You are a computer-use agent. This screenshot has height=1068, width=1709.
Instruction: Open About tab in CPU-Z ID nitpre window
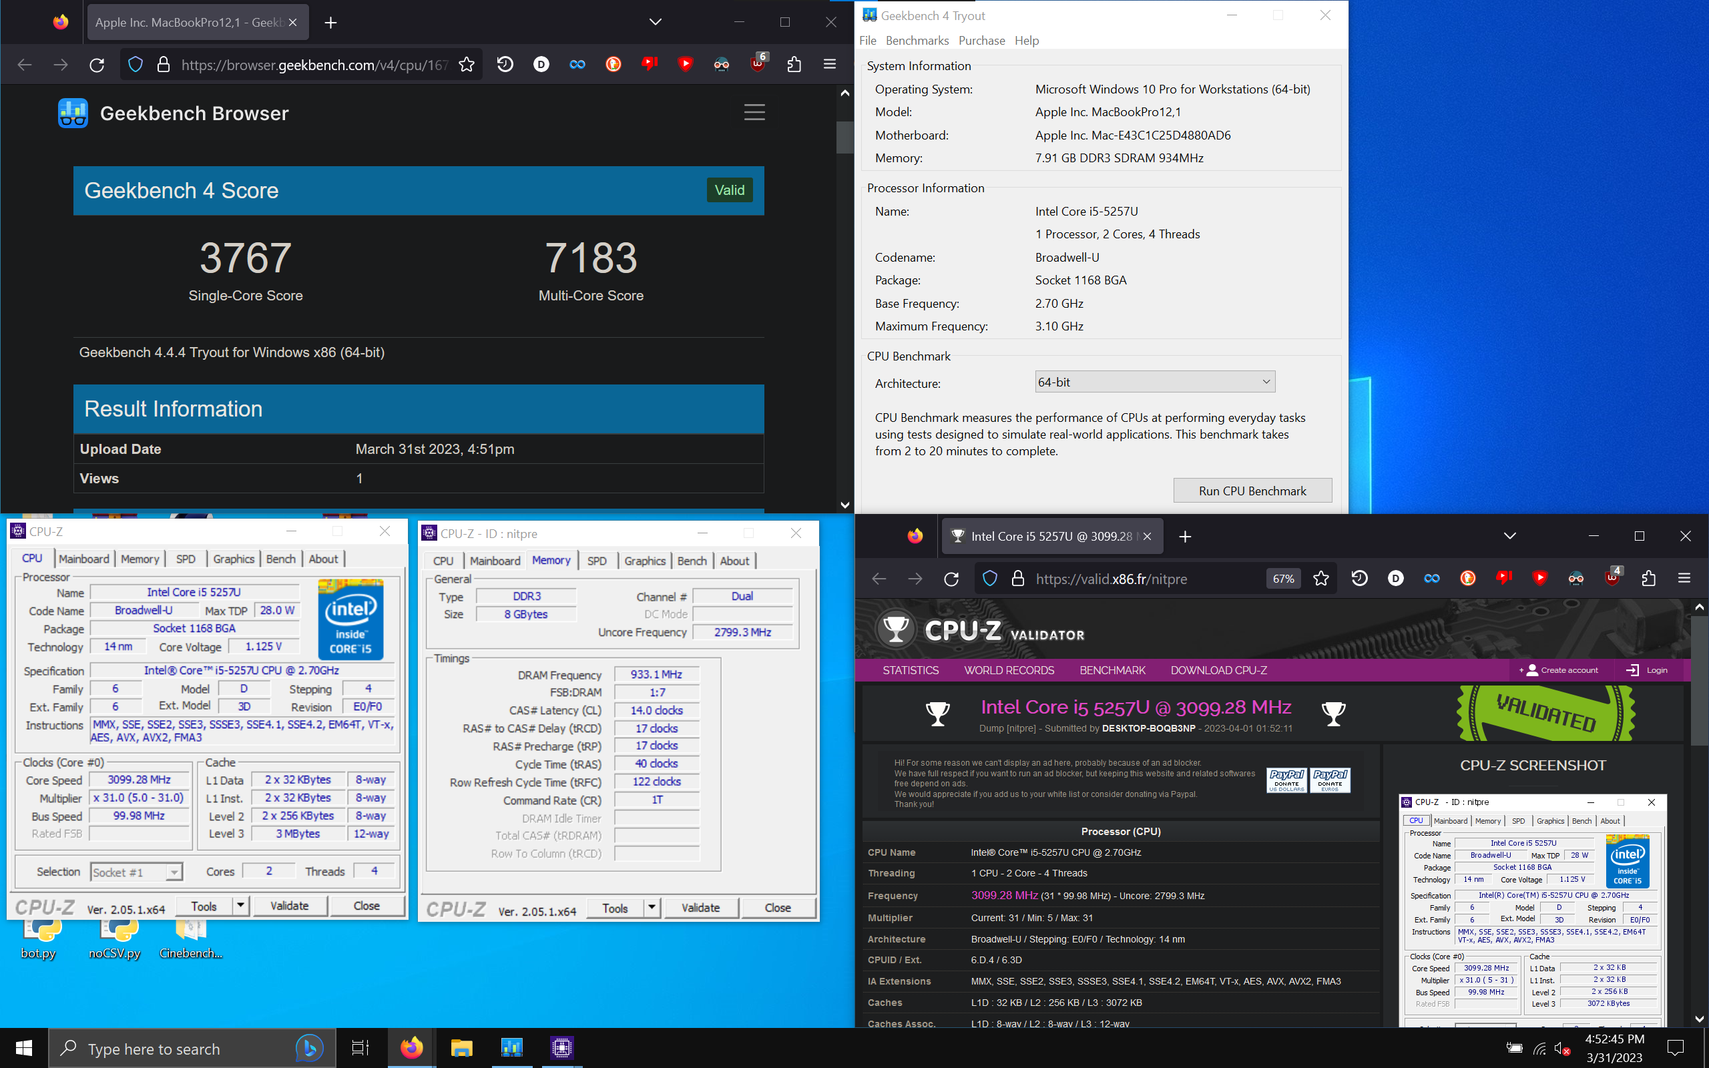coord(734,561)
